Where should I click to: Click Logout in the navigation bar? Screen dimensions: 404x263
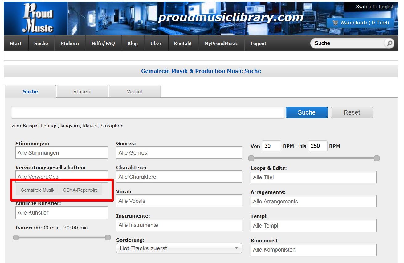[258, 44]
